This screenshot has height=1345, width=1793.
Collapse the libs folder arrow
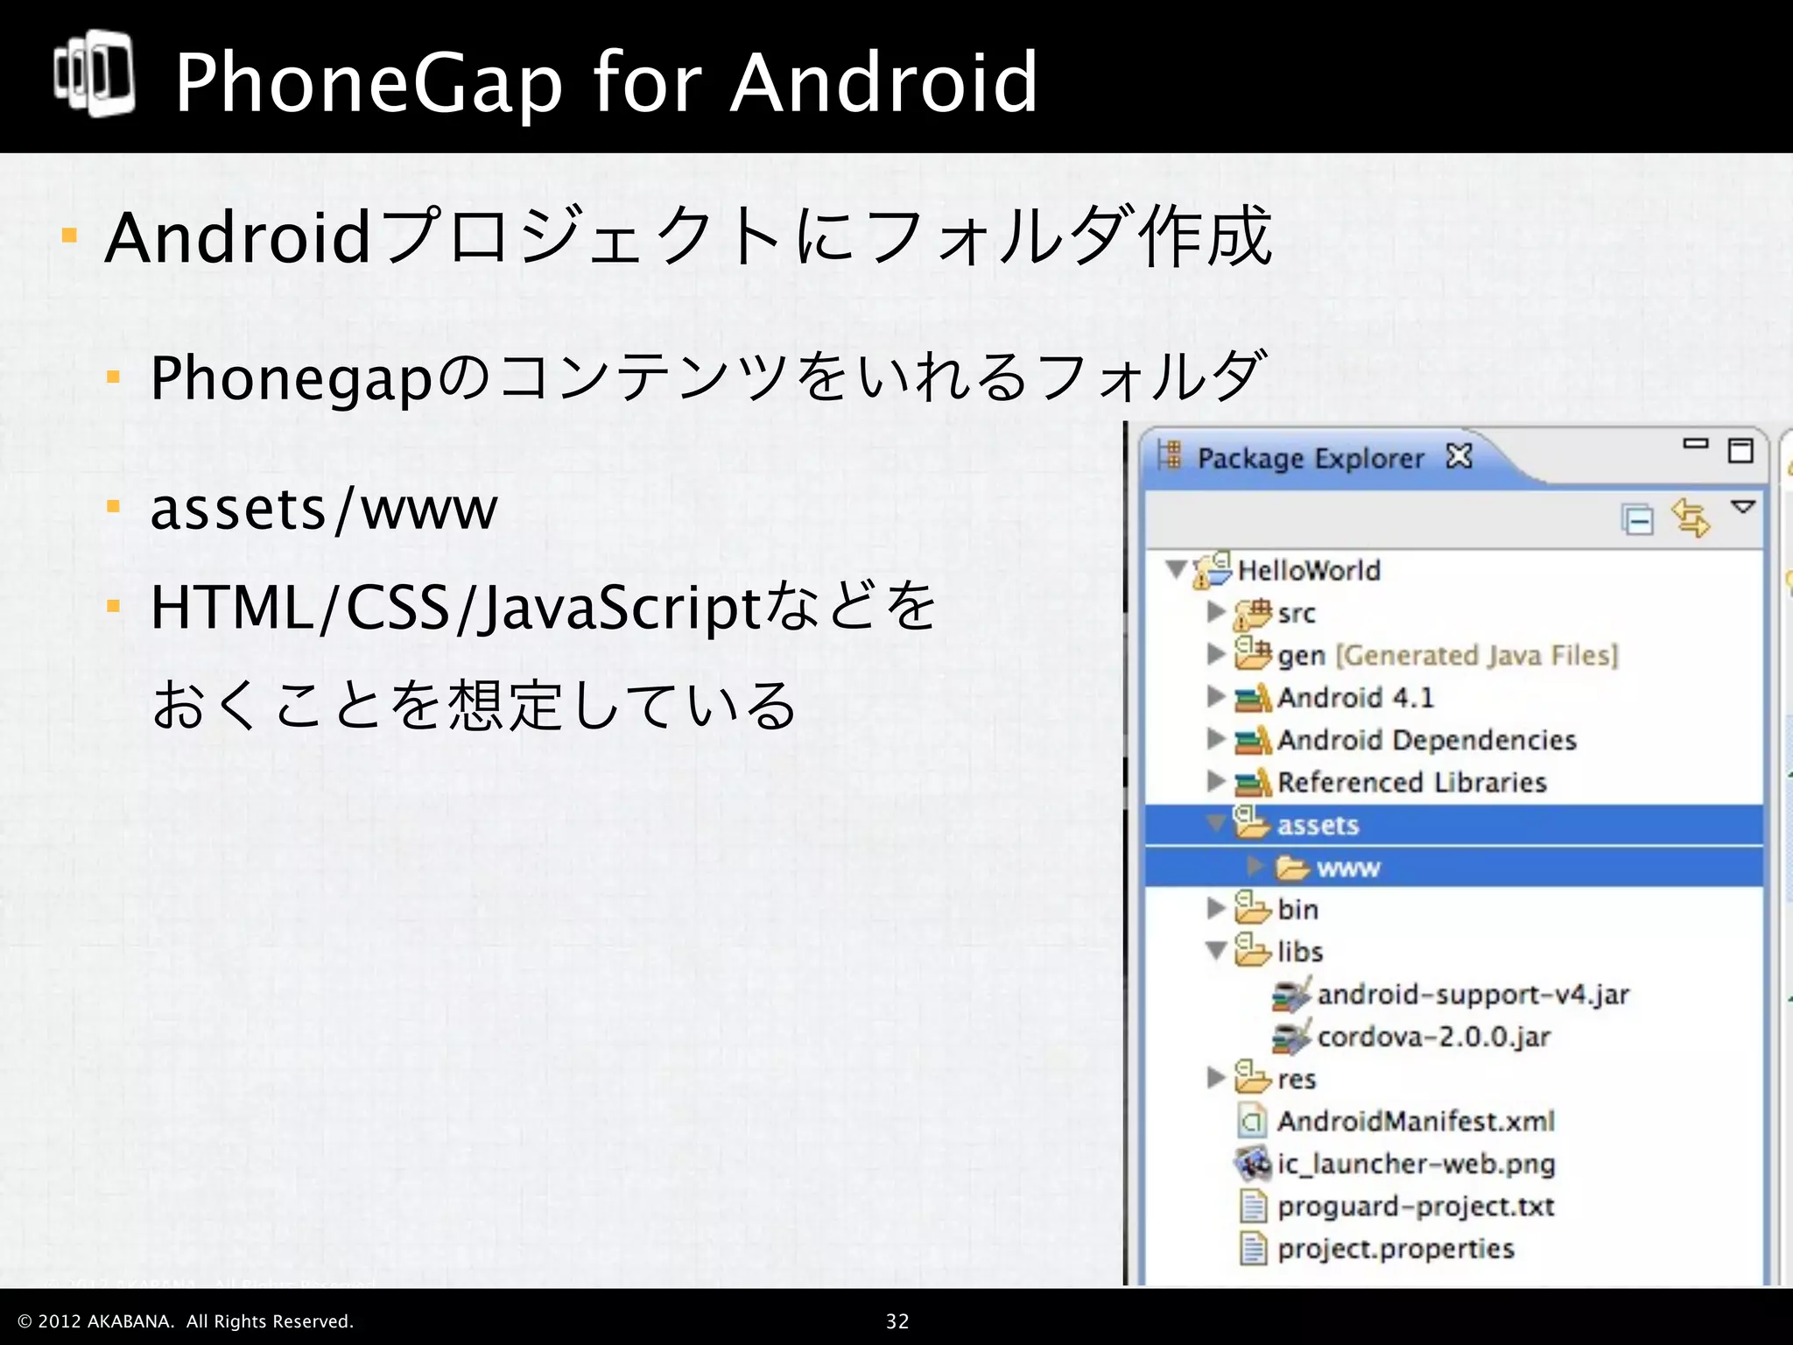(1216, 950)
